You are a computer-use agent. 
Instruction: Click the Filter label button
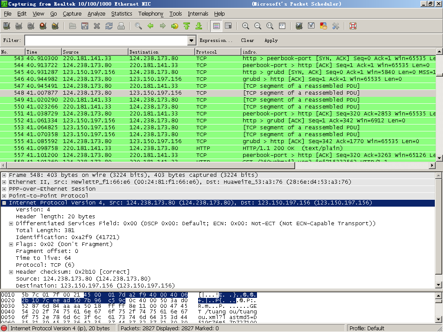tap(12, 40)
